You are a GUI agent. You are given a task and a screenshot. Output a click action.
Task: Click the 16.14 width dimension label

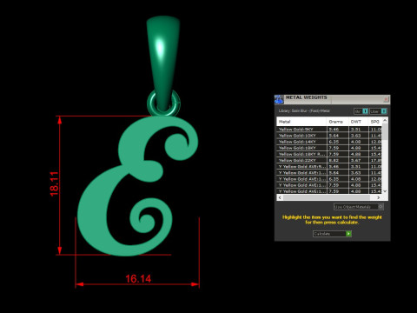coord(138,279)
